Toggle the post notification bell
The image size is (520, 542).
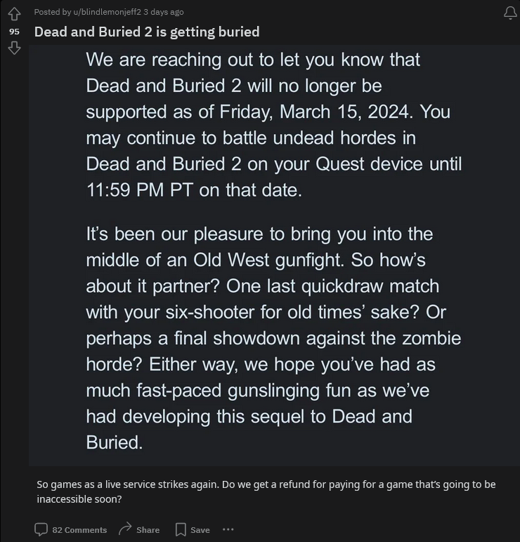510,13
